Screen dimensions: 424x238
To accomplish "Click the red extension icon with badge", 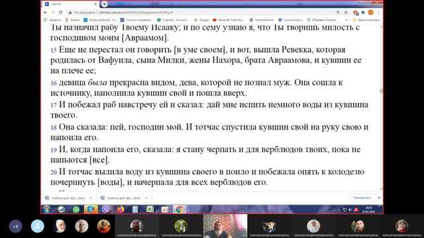I will (x=356, y=13).
